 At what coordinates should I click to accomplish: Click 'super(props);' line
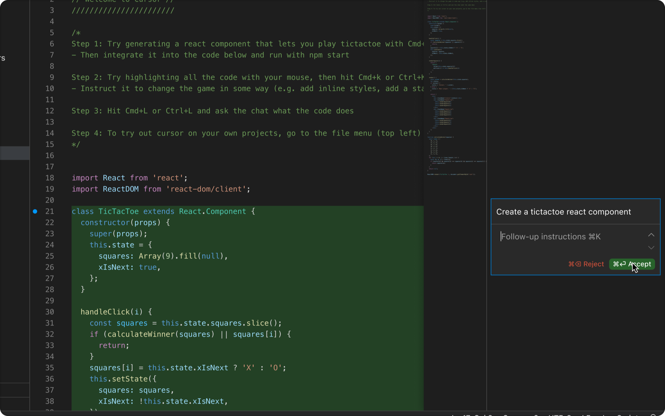pos(118,234)
